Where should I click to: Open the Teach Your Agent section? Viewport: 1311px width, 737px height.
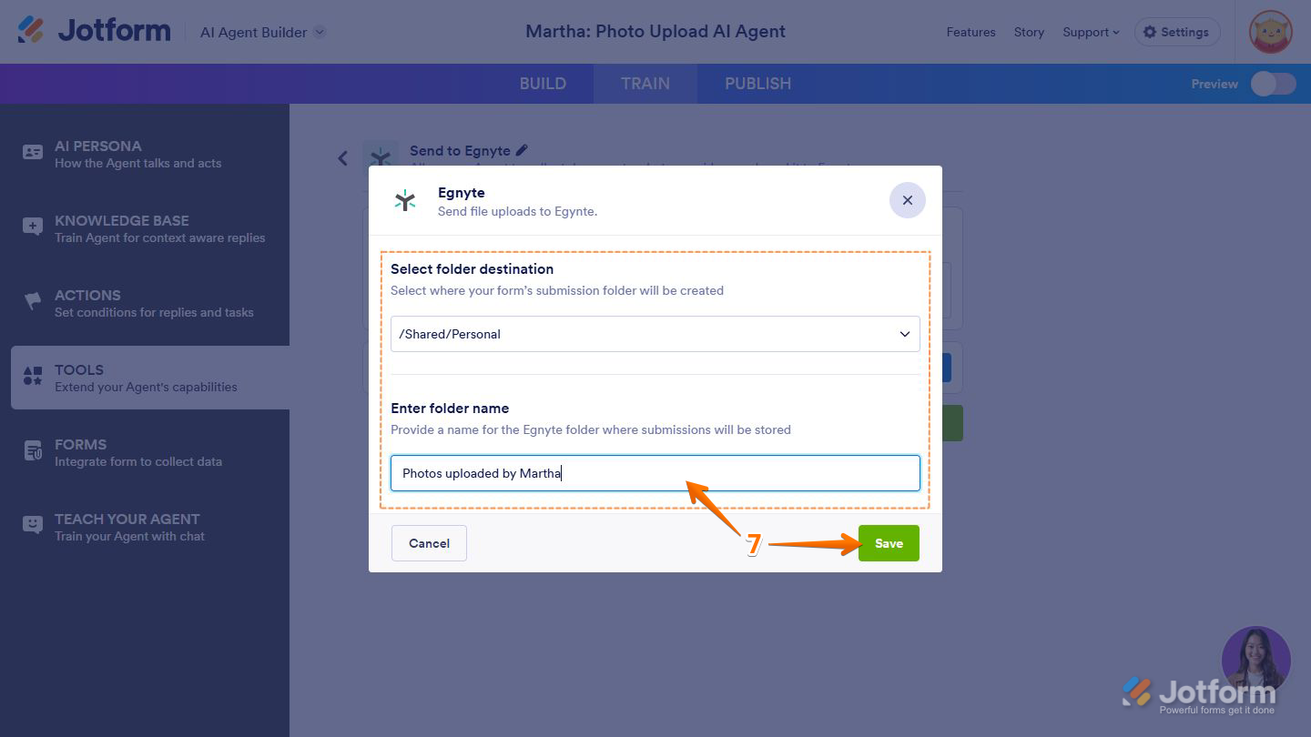pyautogui.click(x=145, y=527)
